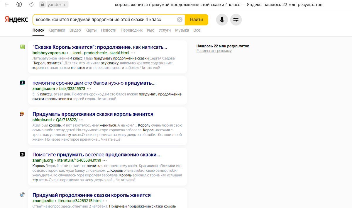Open the three-dot menu for znanija.org result
This screenshot has height=208, width=352.
[x=105, y=161]
